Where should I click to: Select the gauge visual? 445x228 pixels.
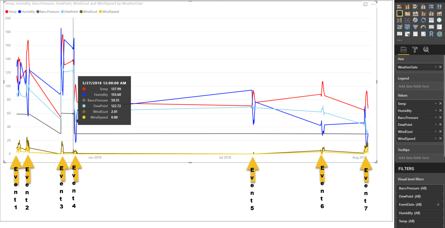423,27
